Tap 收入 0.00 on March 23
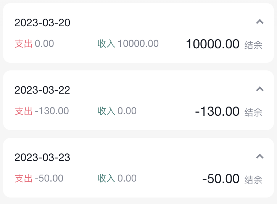277x204 pixels. [x=117, y=178]
